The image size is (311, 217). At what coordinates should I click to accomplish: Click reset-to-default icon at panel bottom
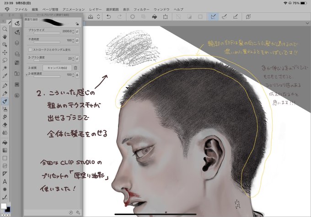tap(71, 212)
